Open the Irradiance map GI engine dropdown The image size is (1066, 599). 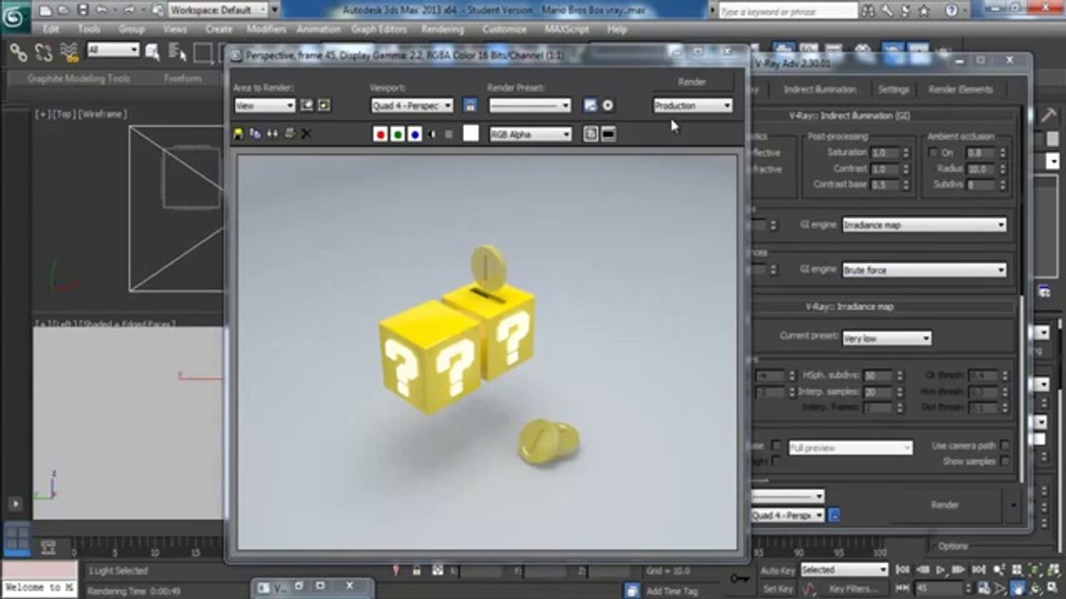(924, 225)
